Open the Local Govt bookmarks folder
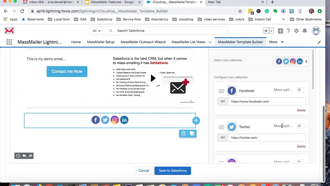330x186 pixels. (x=59, y=19)
